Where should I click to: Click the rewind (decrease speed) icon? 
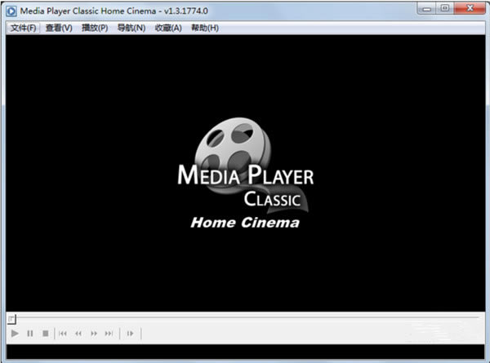(78, 334)
